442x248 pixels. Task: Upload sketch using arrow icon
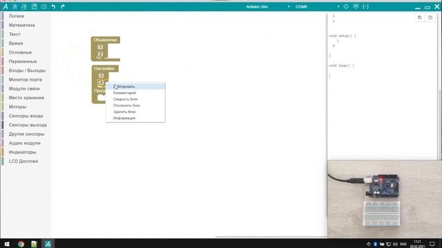pos(346,6)
